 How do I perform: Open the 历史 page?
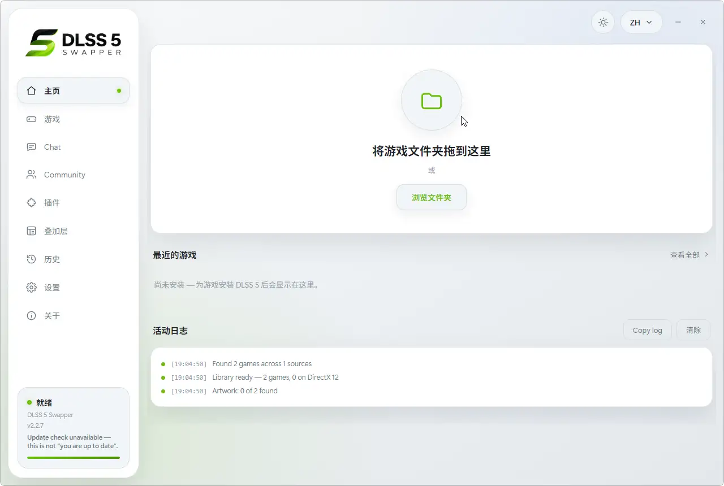point(74,259)
